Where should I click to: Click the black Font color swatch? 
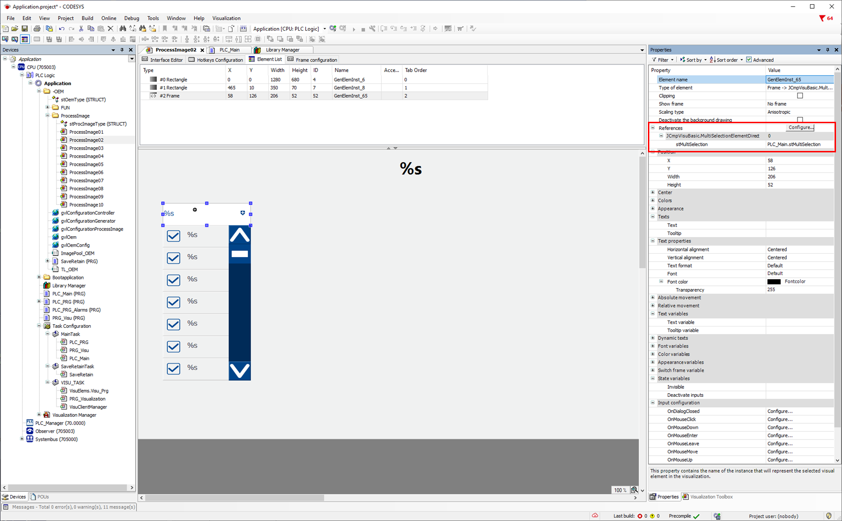tap(773, 282)
